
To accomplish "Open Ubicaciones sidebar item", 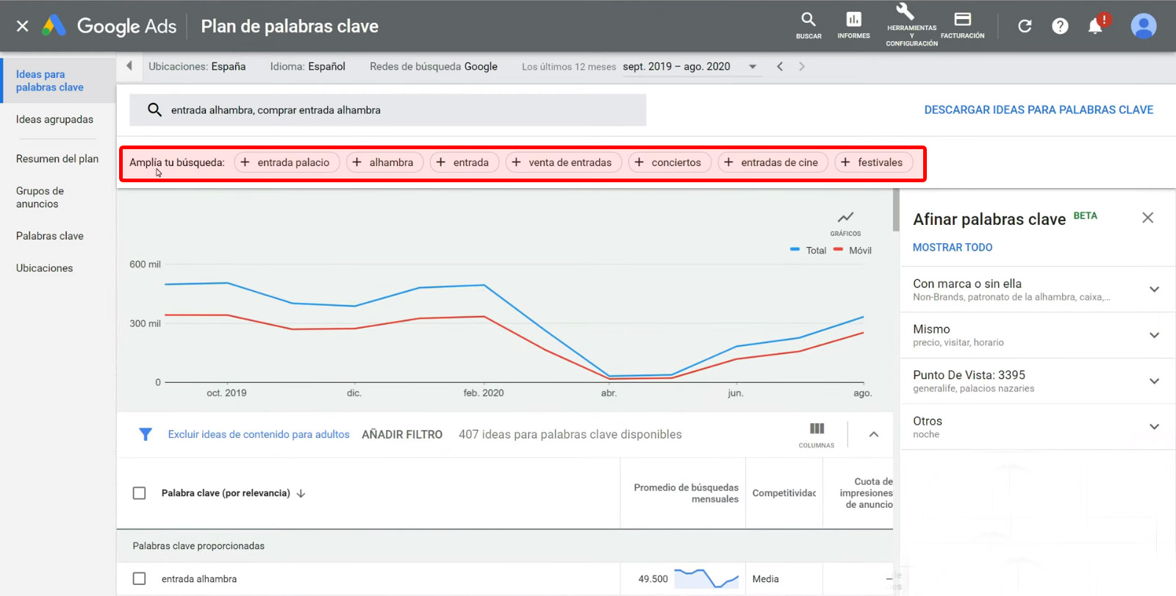I will click(44, 268).
